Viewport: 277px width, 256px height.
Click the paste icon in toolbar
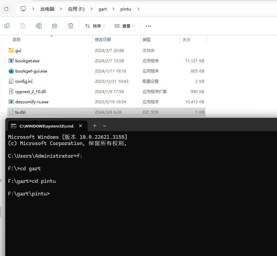coord(23,26)
